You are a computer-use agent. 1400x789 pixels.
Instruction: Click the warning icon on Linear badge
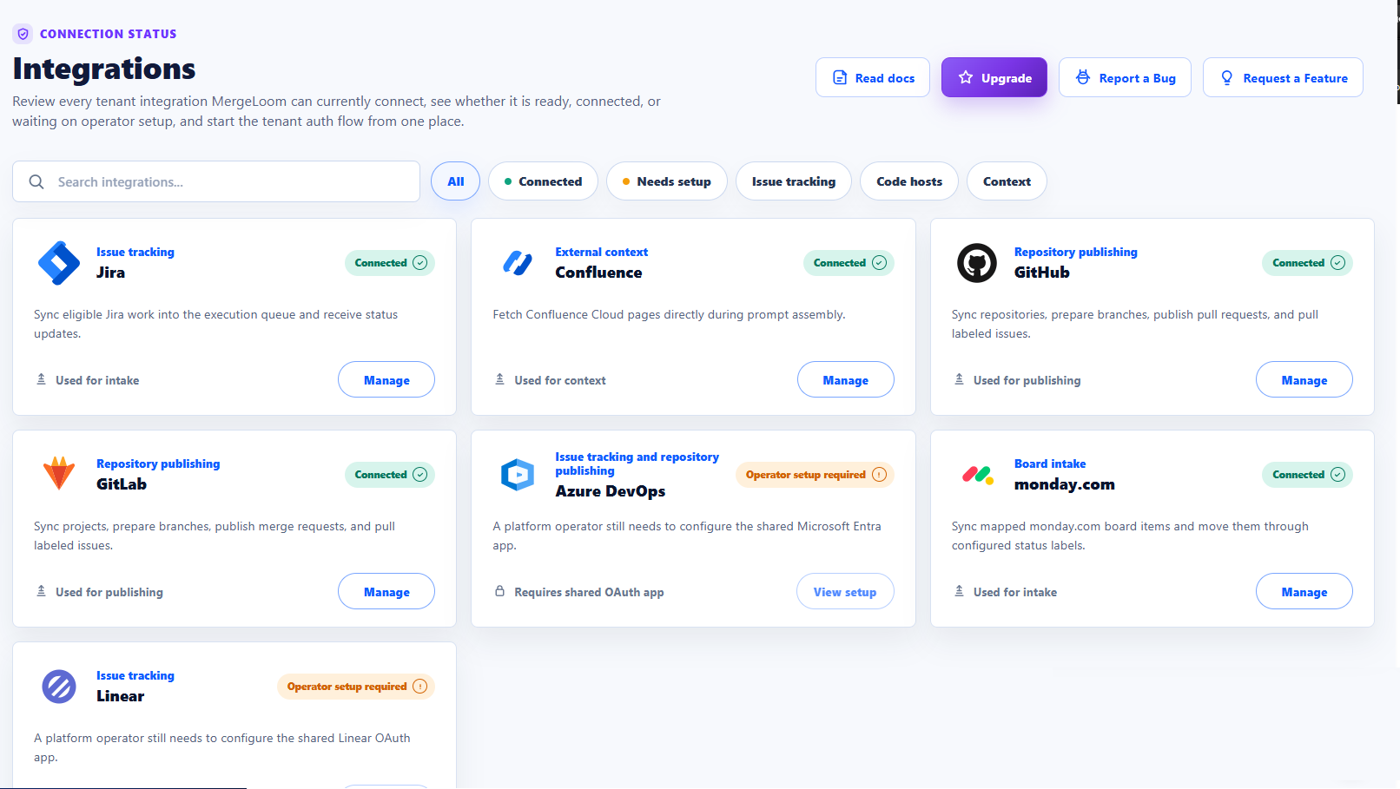pyautogui.click(x=420, y=687)
